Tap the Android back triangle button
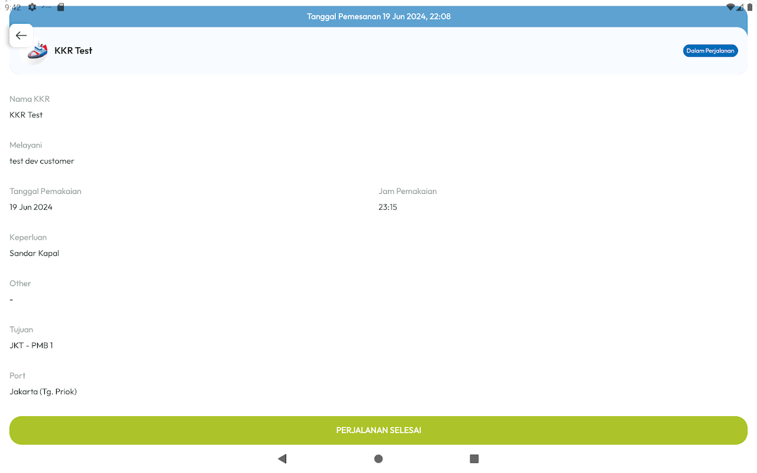The height and width of the screenshot is (473, 757). (x=282, y=459)
